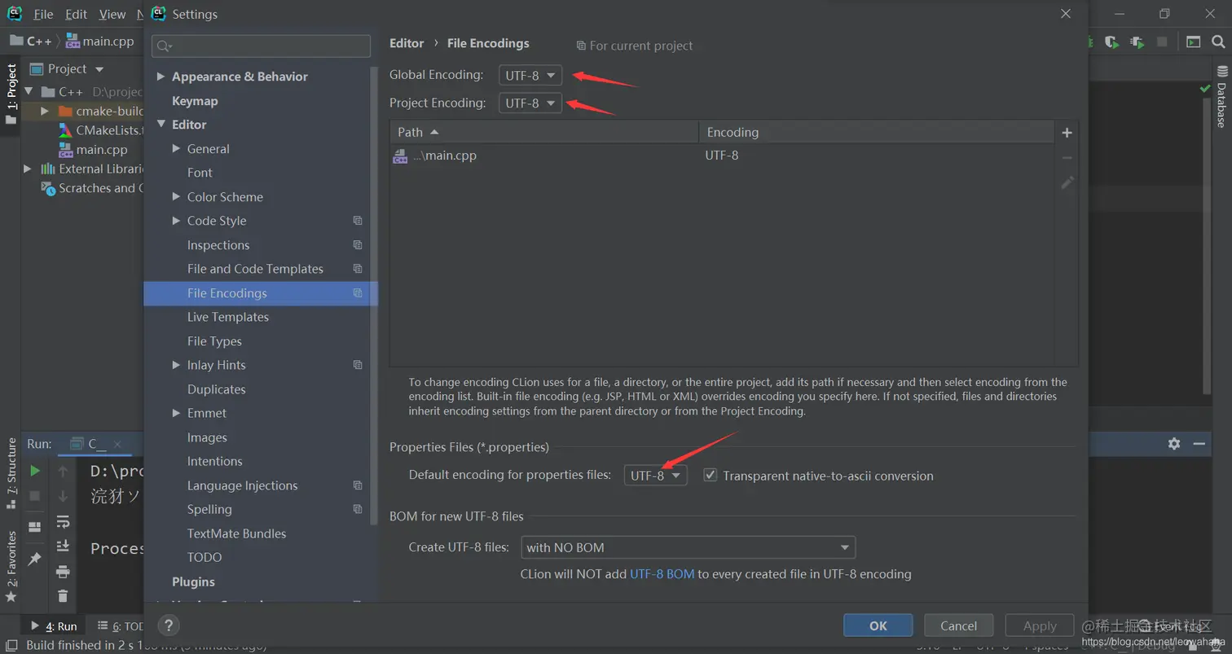Open the Run panel settings gear

click(1173, 444)
